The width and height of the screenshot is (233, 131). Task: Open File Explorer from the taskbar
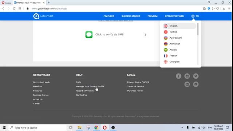pos(79,128)
